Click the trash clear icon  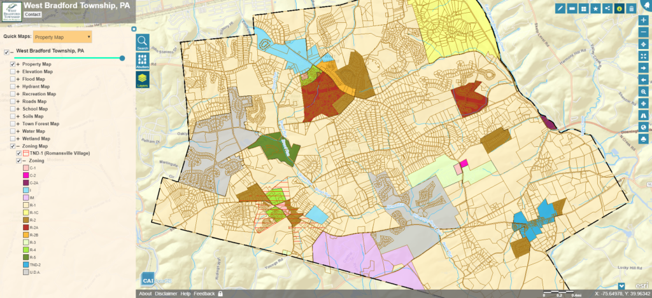(x=632, y=8)
